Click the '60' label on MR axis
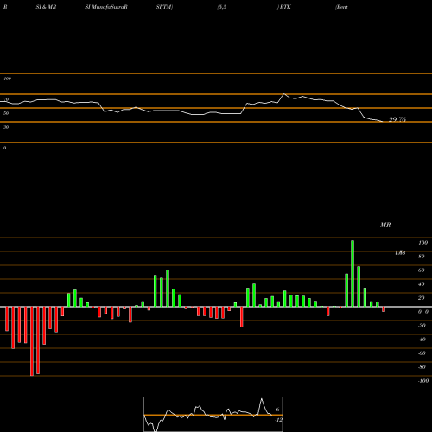432x432 pixels. [422, 270]
